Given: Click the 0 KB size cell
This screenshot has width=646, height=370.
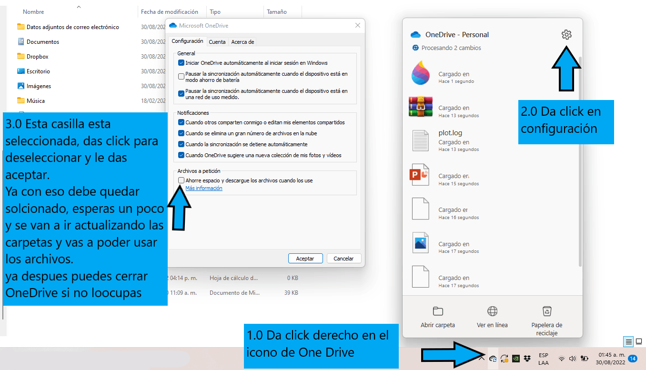Looking at the screenshot, I should (x=293, y=278).
